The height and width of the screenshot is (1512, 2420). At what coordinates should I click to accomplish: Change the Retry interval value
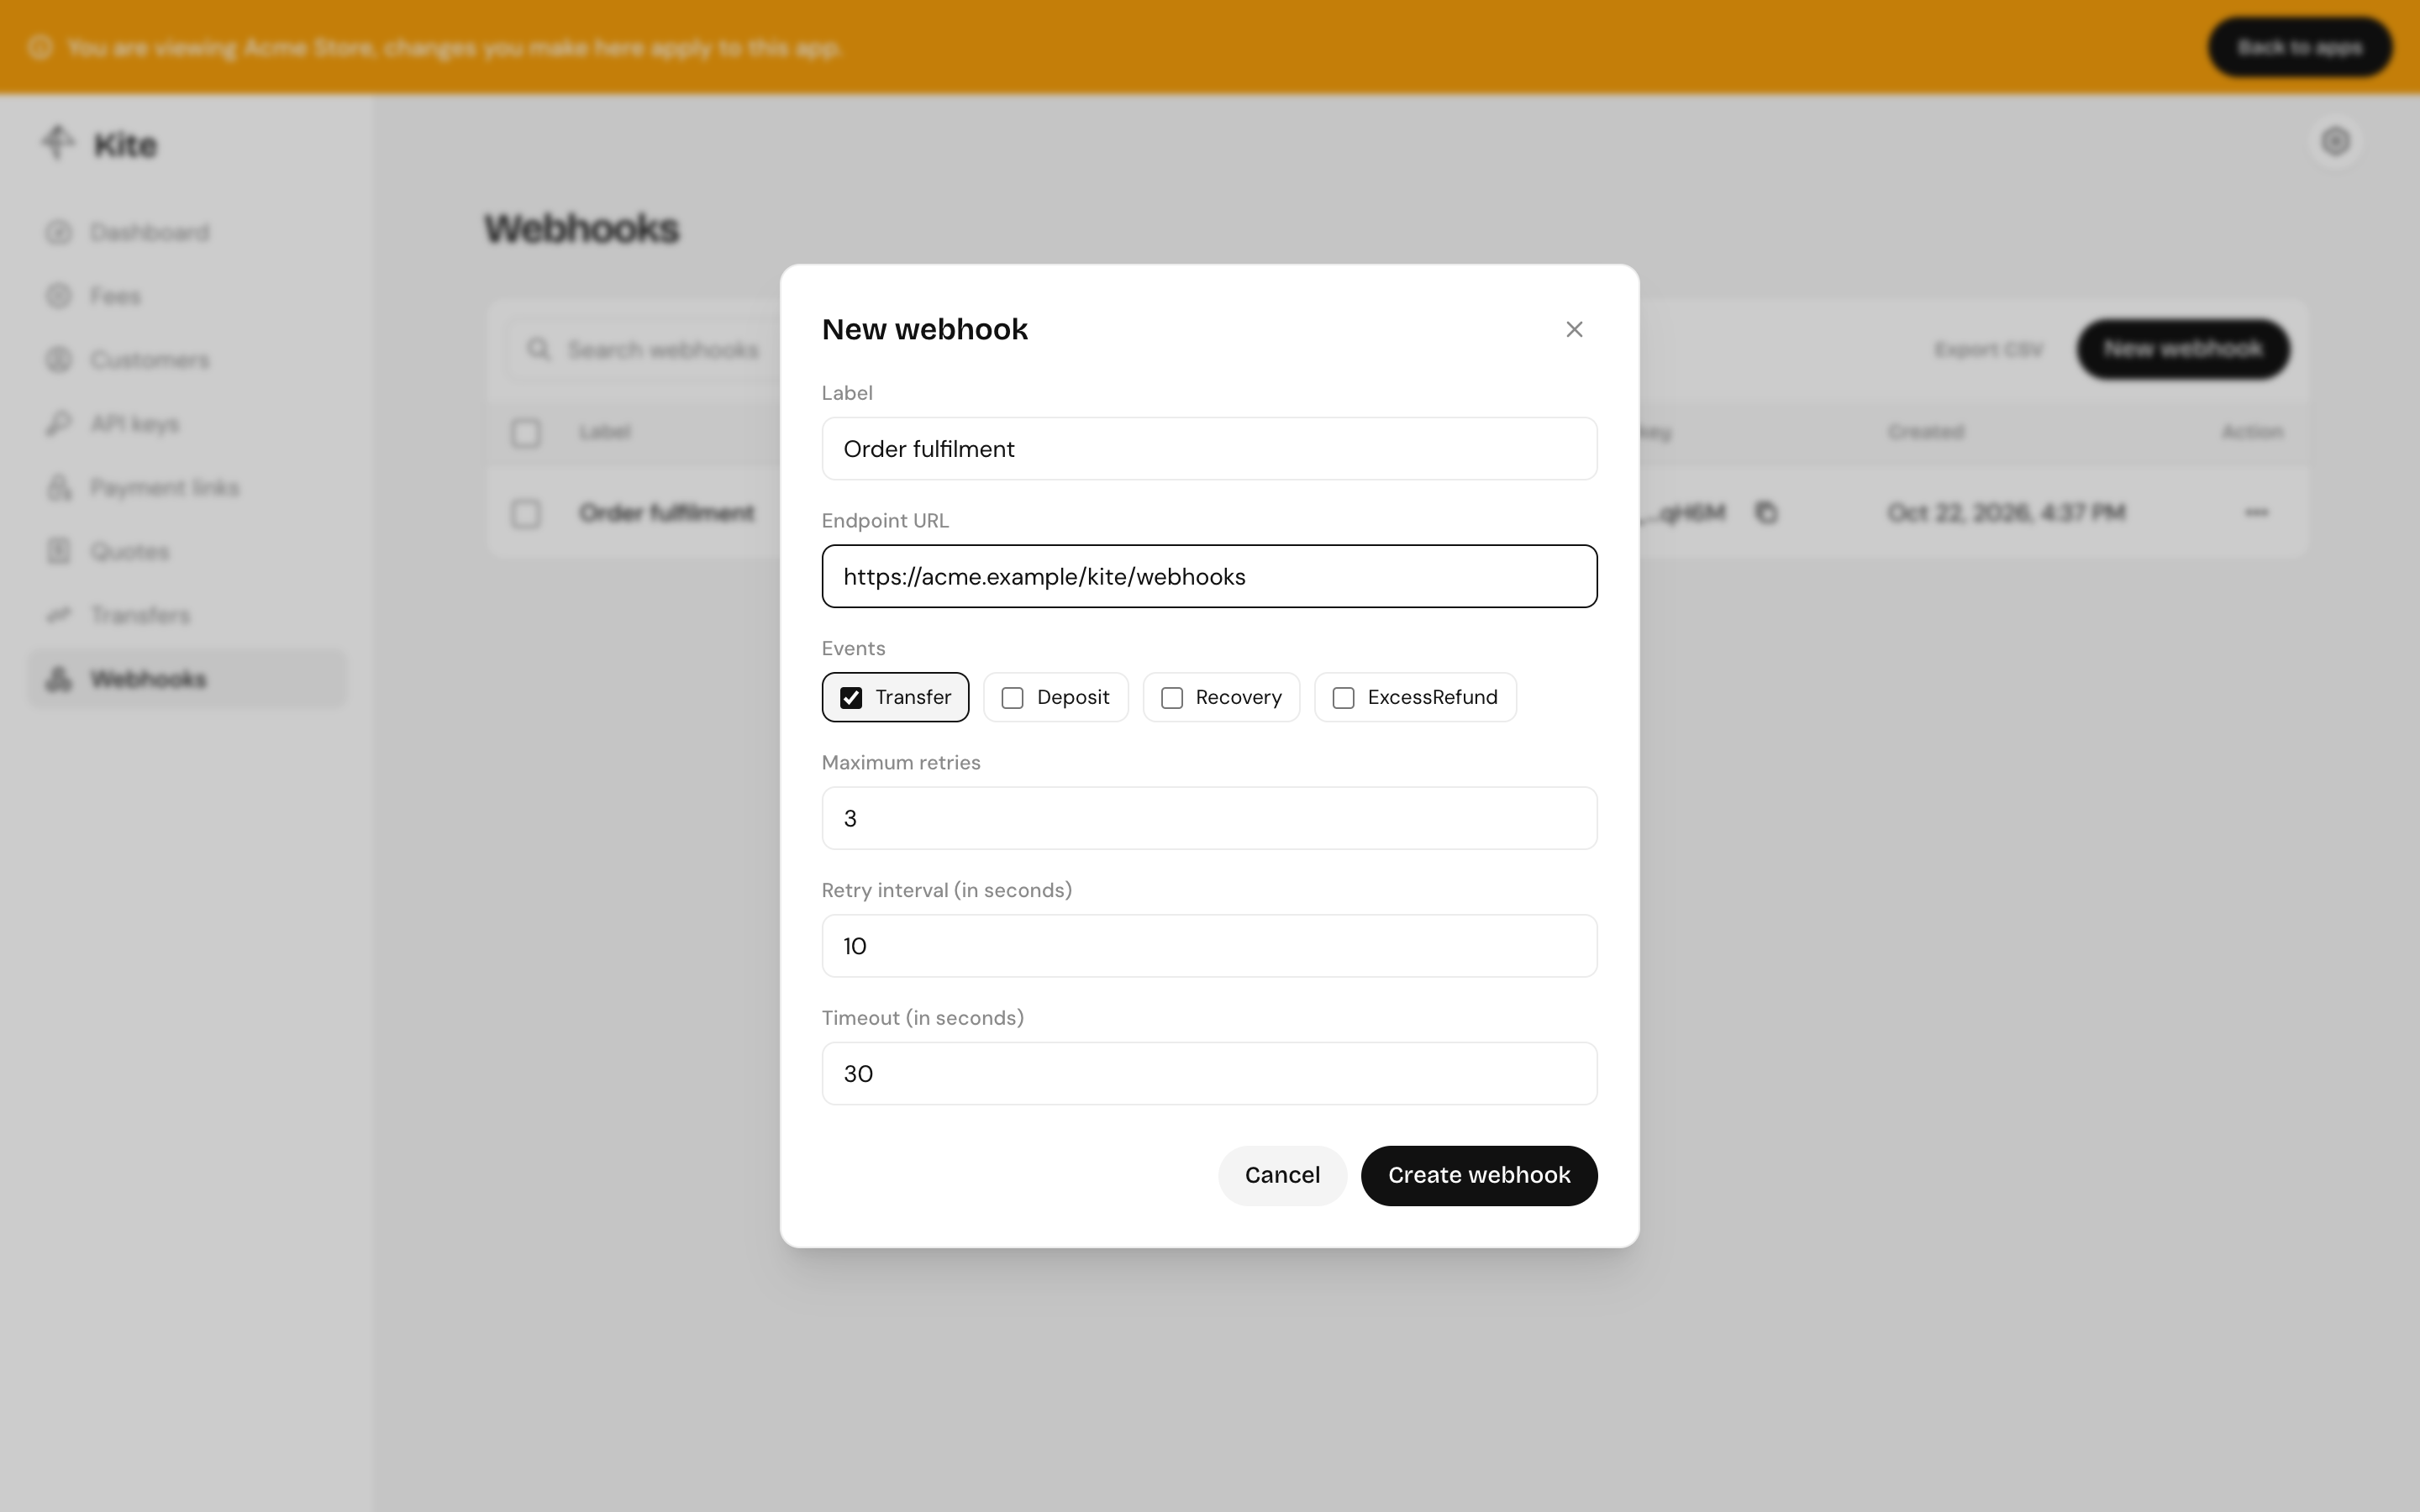[x=1209, y=946]
